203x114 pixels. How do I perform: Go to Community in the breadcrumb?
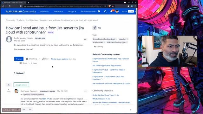pyautogui.click(x=10, y=20)
